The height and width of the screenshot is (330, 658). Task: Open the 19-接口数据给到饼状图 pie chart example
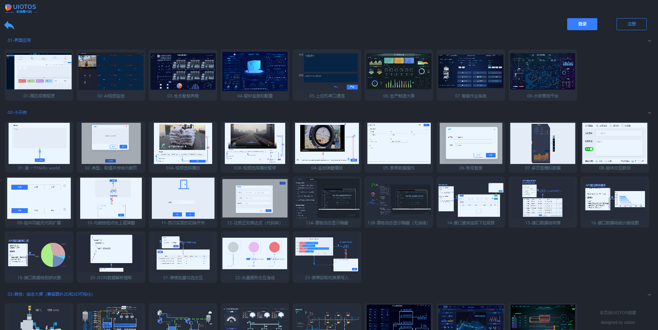tap(39, 254)
